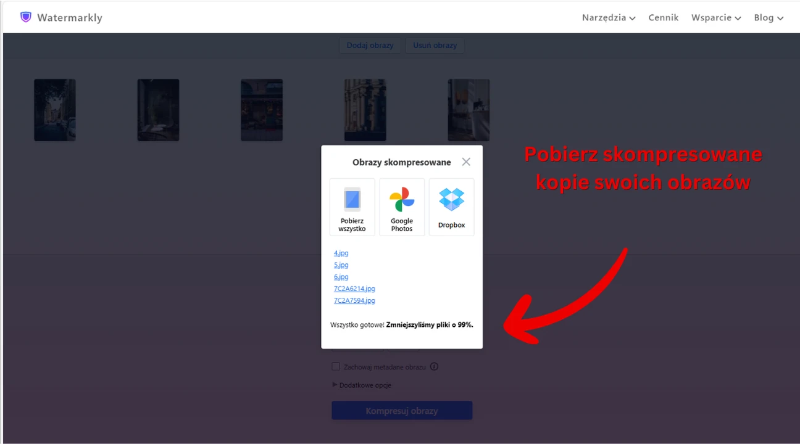The image size is (800, 444).
Task: Expand Dodatkowe opcje section
Action: [362, 385]
